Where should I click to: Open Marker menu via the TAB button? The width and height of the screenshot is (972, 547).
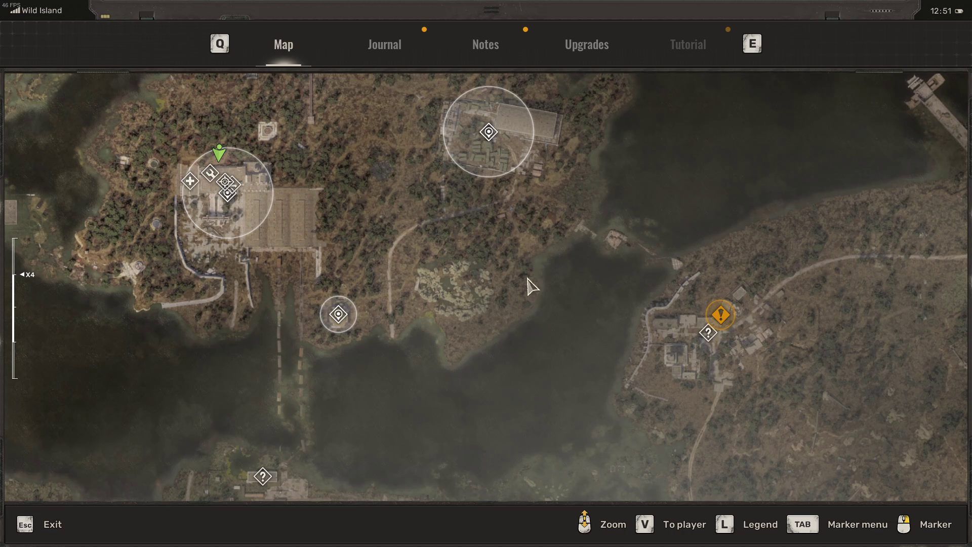(x=802, y=524)
